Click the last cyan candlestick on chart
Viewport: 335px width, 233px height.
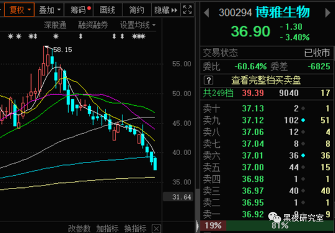(x=155, y=164)
